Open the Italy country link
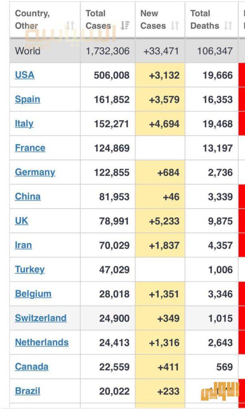Screen dimensions: 245x409 tap(24, 124)
